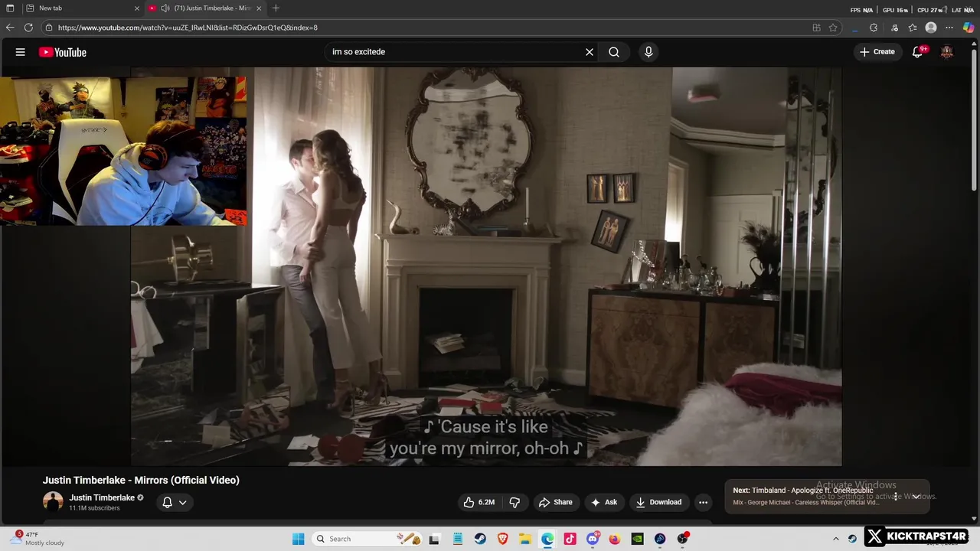Click the Next: Timbaland - Apologize title
The height and width of the screenshot is (551, 980).
[803, 491]
